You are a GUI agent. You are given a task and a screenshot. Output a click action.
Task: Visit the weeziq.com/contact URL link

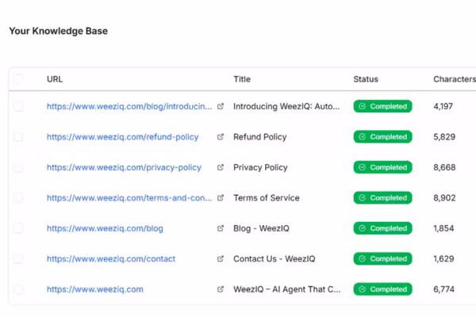(111, 259)
